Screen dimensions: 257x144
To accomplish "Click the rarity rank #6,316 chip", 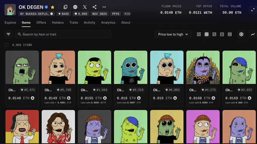I will [x=136, y=90].
